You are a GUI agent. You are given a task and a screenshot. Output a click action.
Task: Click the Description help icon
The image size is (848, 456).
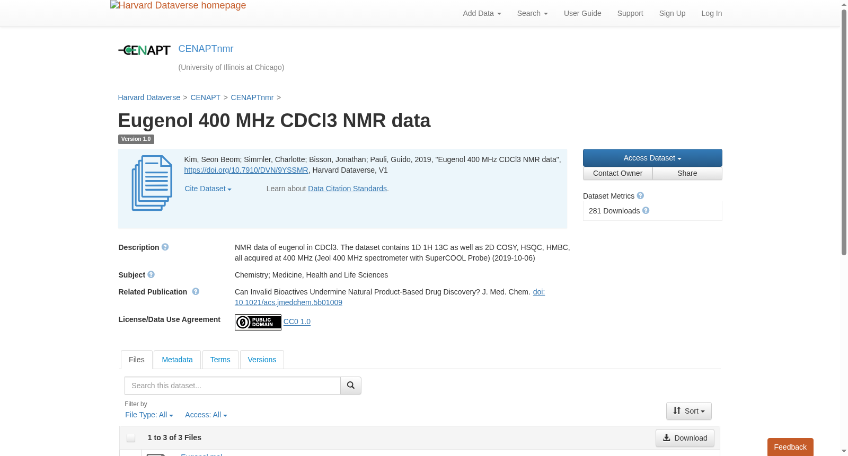(165, 247)
